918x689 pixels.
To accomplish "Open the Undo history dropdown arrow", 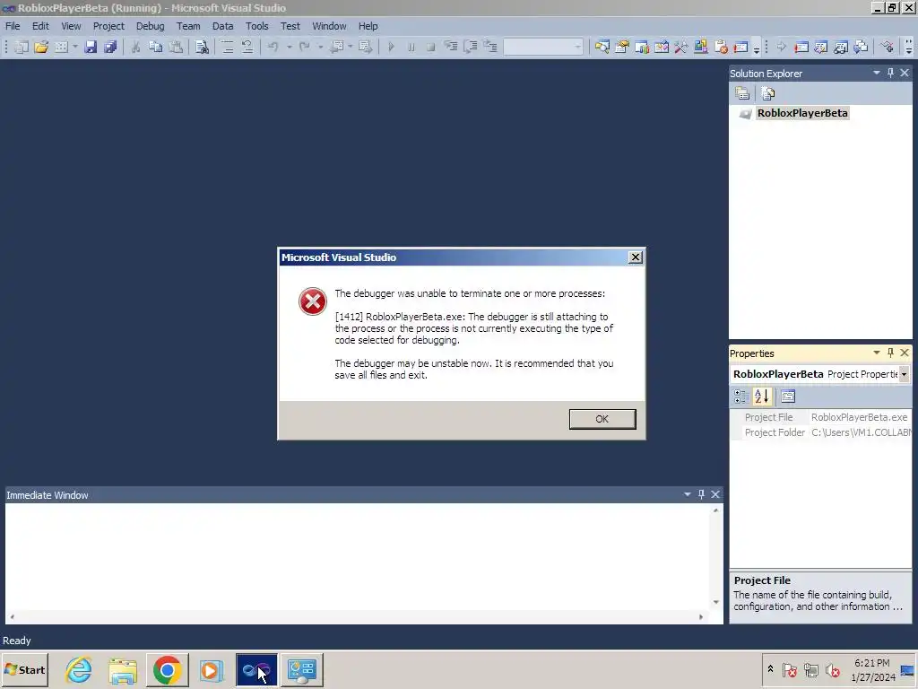I will coord(289,47).
